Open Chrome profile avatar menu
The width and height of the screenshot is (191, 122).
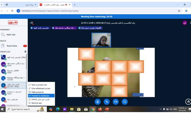186,11
